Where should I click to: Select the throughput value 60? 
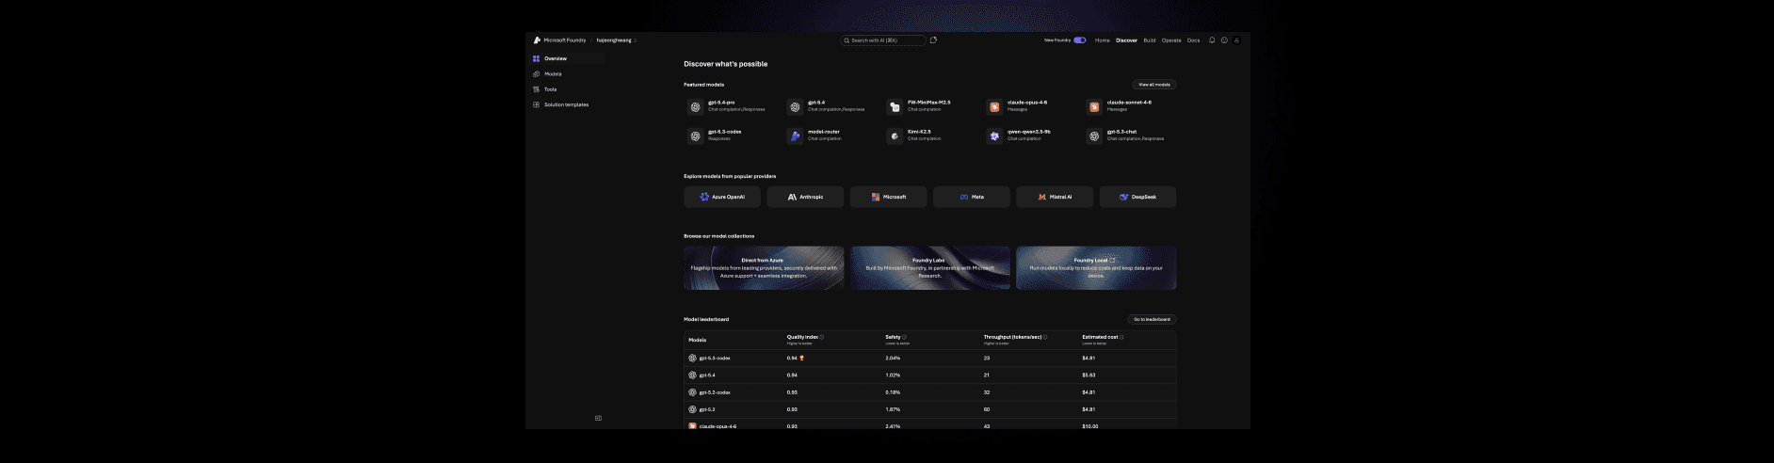[x=987, y=409]
